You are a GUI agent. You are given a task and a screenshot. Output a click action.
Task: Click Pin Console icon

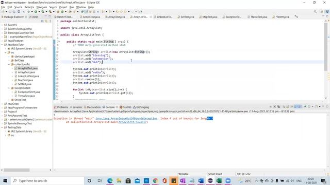point(305,107)
